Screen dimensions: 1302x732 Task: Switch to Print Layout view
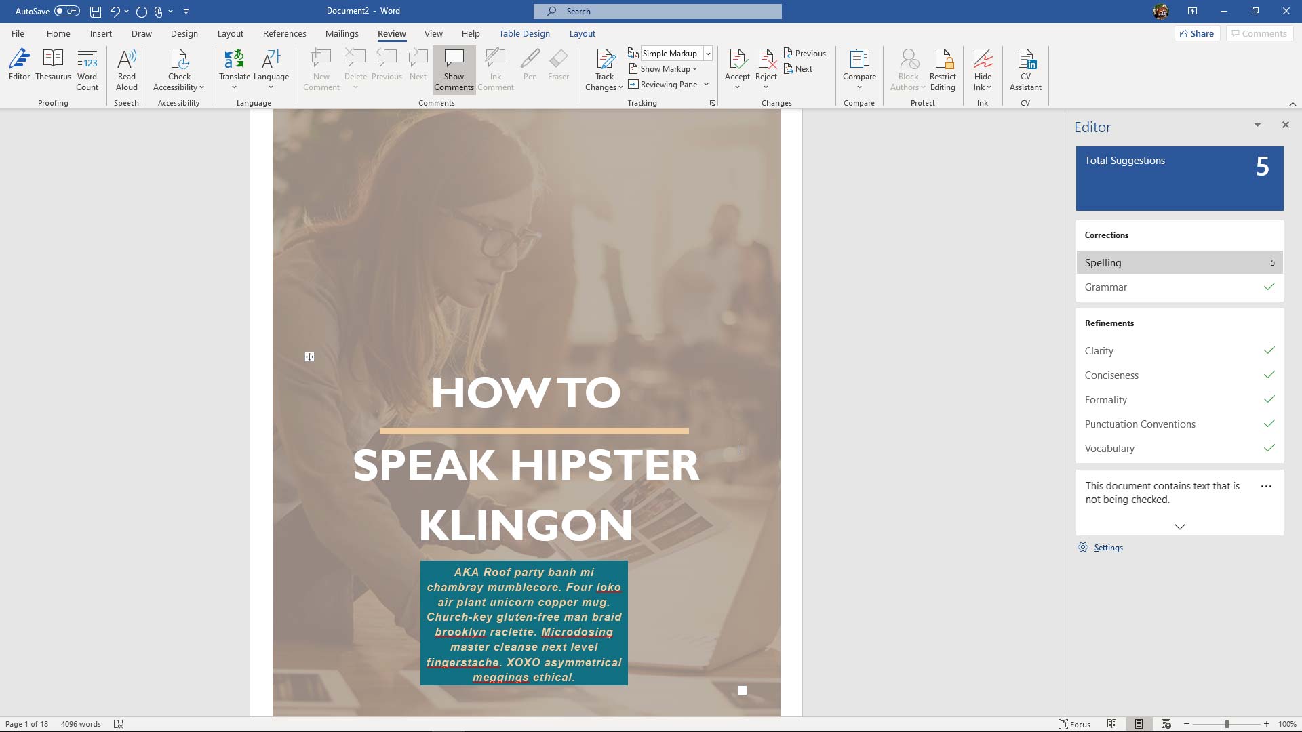click(1139, 724)
